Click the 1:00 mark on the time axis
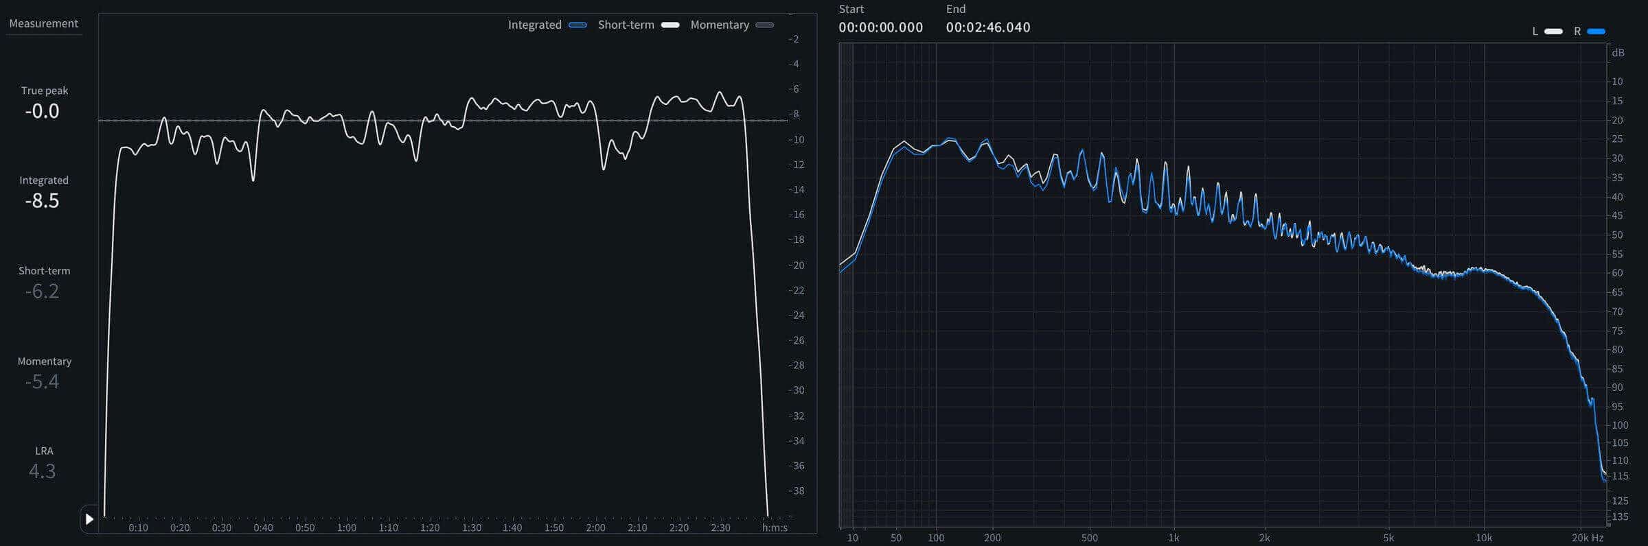The width and height of the screenshot is (1648, 546). 347,528
